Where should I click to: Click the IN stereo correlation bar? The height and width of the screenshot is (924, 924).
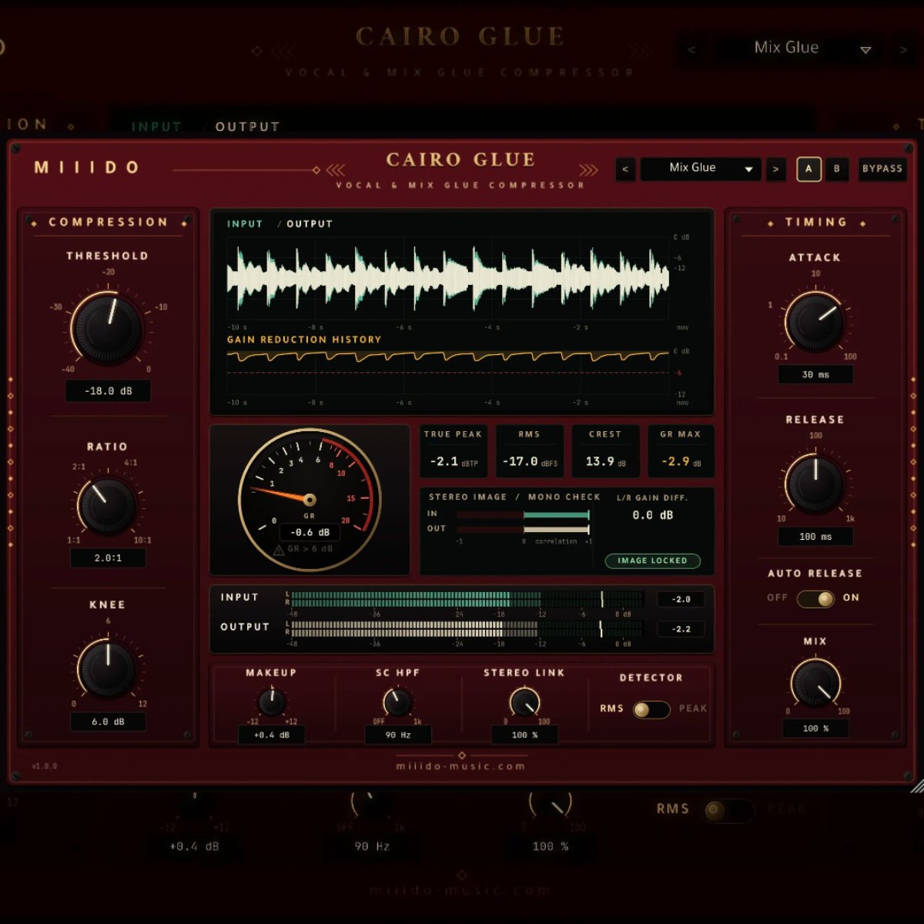pos(524,514)
